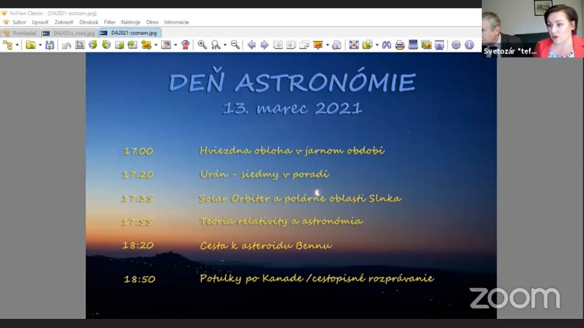Switch to the Prehliadač tab
The width and height of the screenshot is (584, 328).
coord(21,33)
